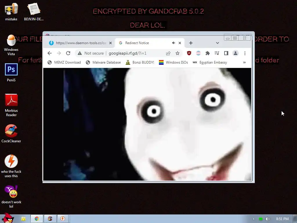Screen dimensions: 297x223
Task: Switch to Chrome from the taskbar
Action: click(x=37, y=219)
